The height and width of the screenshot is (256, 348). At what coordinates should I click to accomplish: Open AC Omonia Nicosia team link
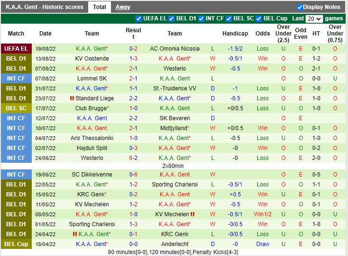pos(174,48)
